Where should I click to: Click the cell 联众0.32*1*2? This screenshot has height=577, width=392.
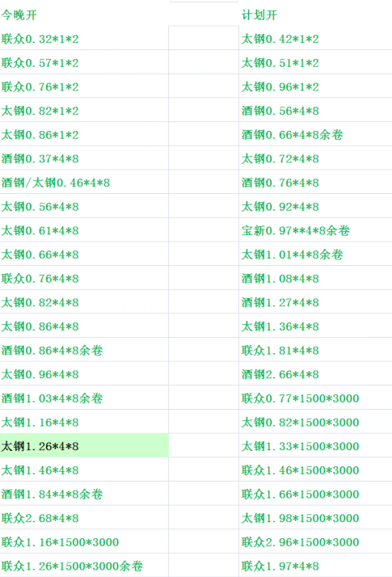[84, 38]
